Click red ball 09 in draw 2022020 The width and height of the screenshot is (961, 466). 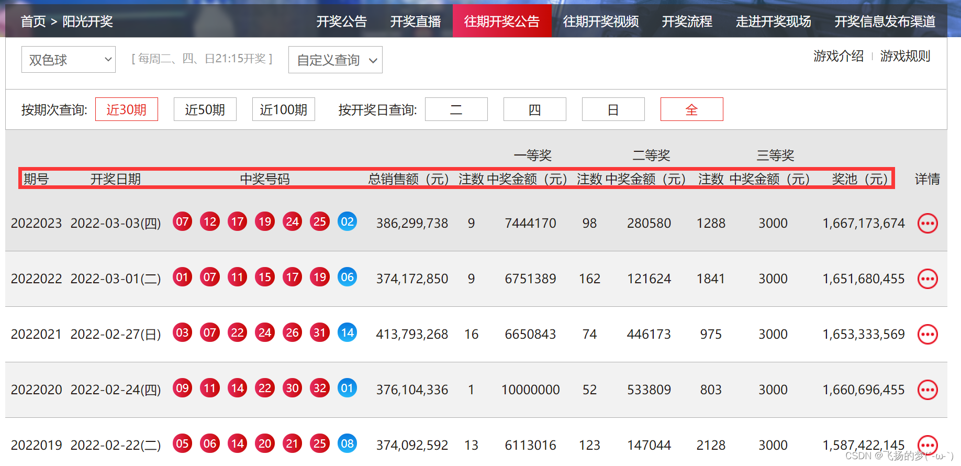182,388
